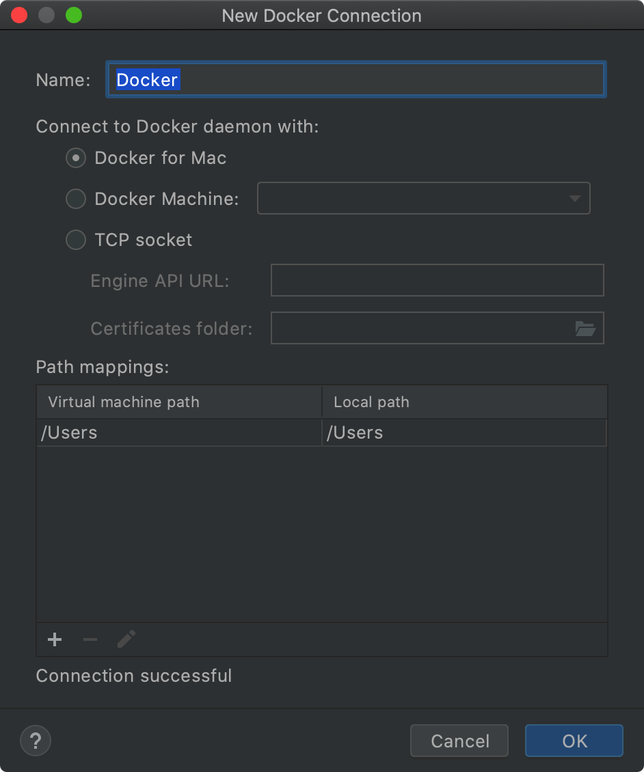Select the /Users virtual machine path cell
This screenshot has height=772, width=644.
pos(179,432)
